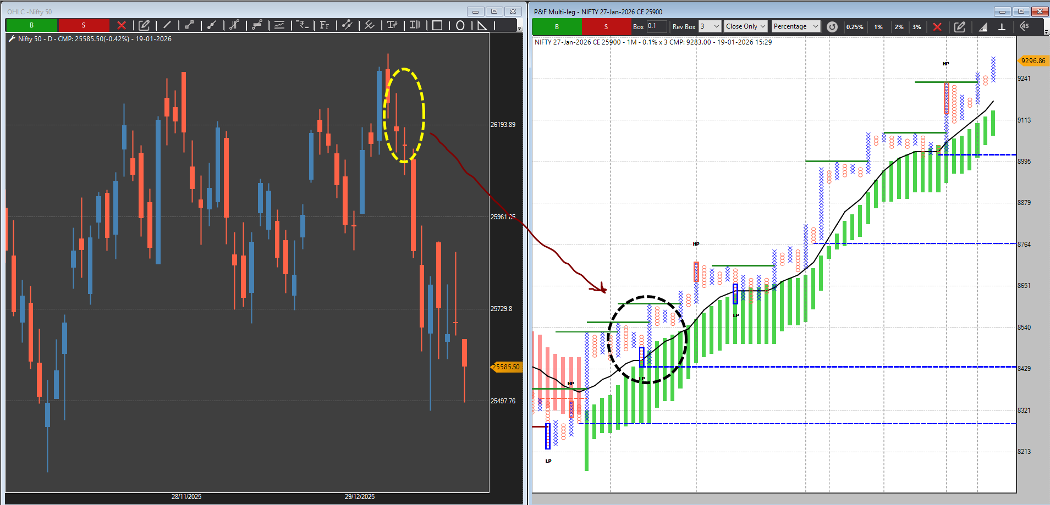Select the trend line tool in OHLC toolbar
The image size is (1050, 505).
click(167, 25)
